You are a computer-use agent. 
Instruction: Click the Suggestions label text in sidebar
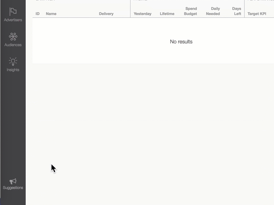point(13,187)
